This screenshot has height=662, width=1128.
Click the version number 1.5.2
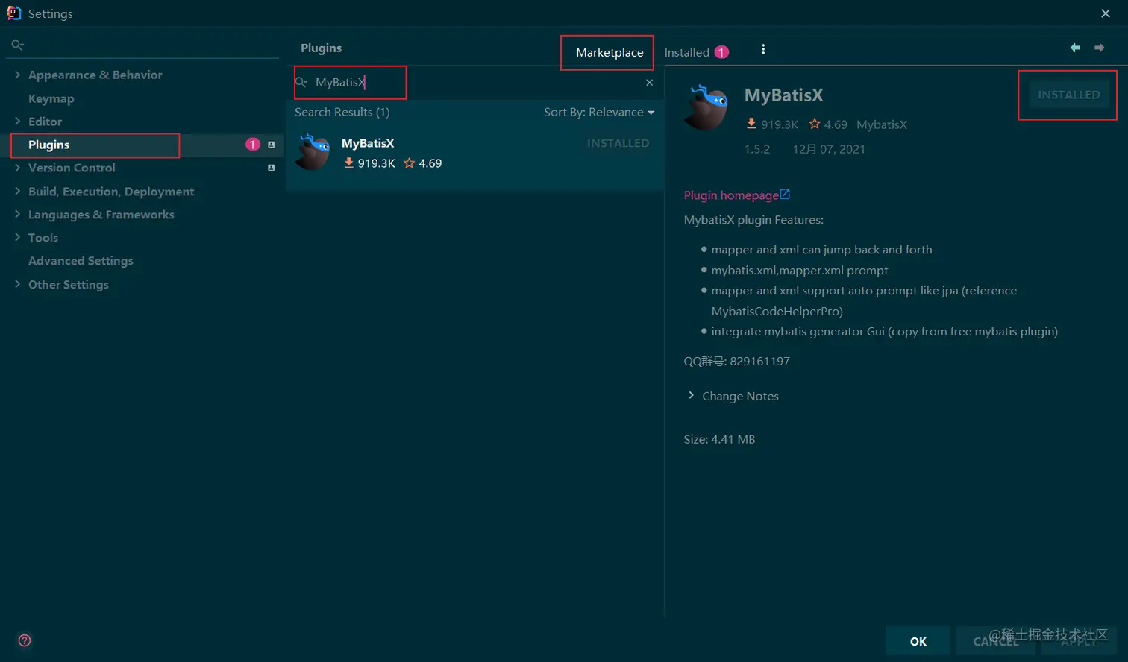[x=756, y=149]
